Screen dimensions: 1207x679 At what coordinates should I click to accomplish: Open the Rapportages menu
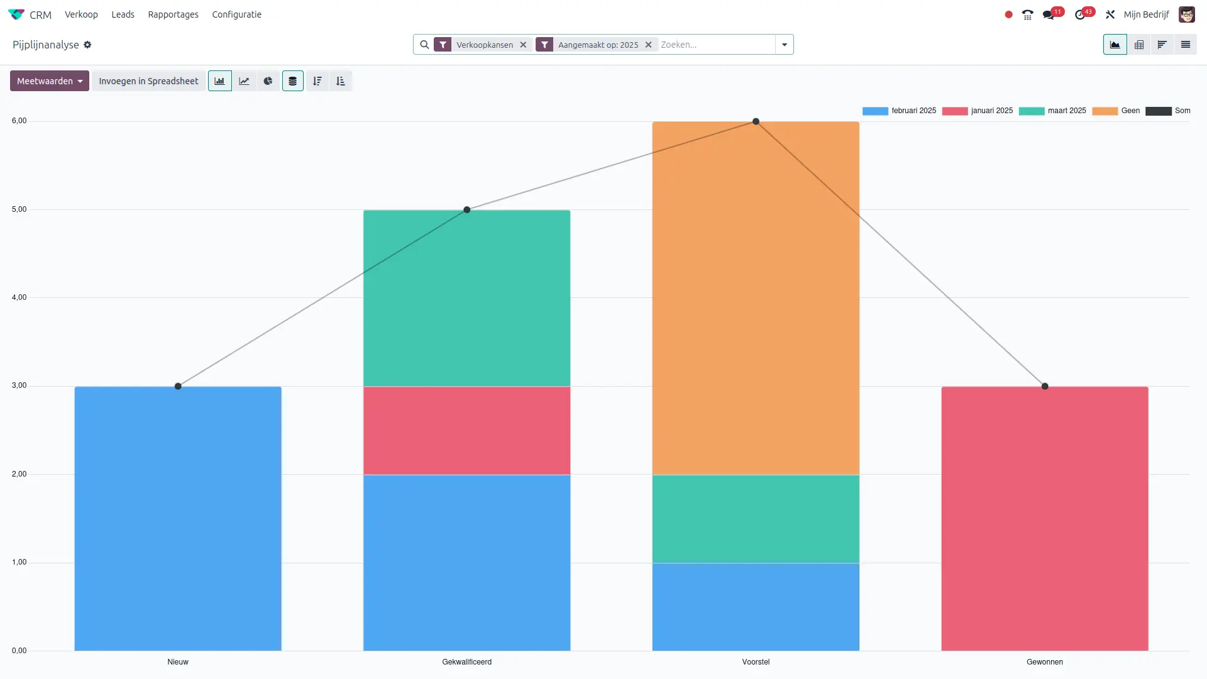coord(173,14)
